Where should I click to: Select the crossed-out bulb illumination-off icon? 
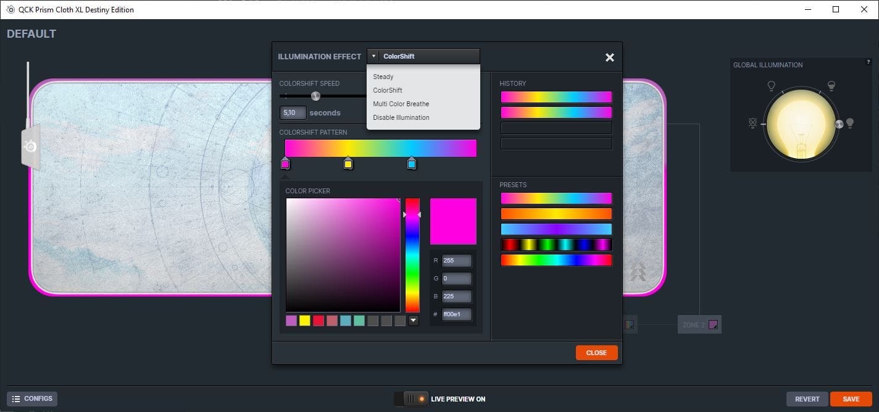point(752,123)
